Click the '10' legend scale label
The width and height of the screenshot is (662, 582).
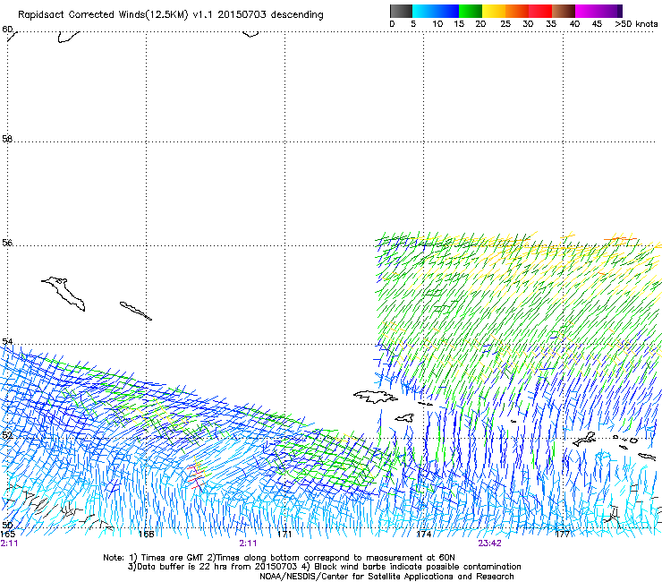point(437,24)
